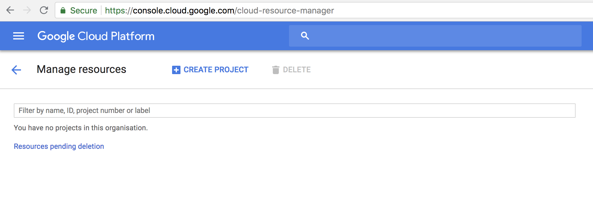Screen dimensions: 593x202
Task: Open Resources pending deletion link
Action: 59,146
